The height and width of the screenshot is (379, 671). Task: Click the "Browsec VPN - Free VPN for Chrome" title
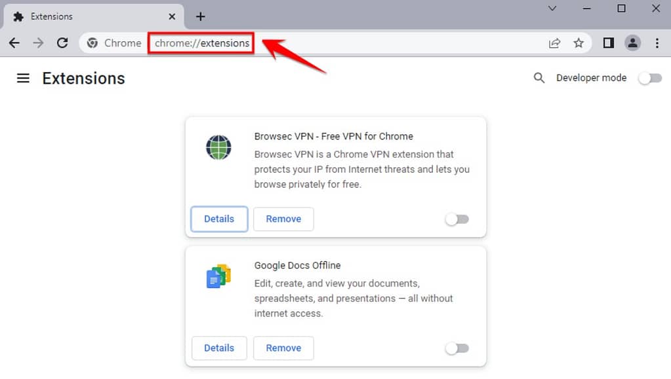point(333,136)
